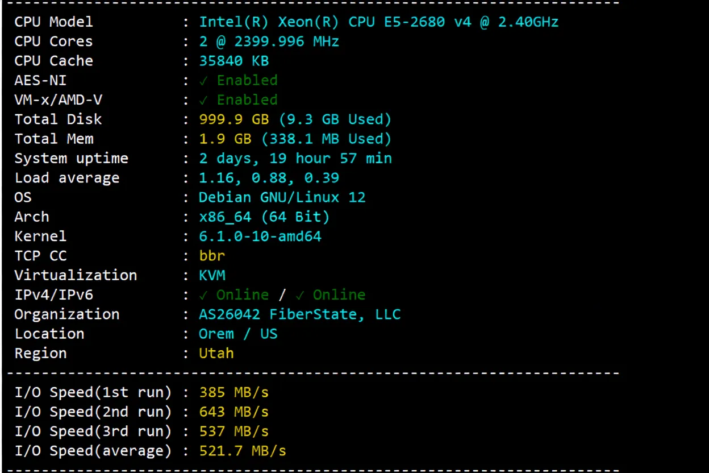The height and width of the screenshot is (473, 709).
Task: Click the CPU Cores label
Action: click(53, 42)
